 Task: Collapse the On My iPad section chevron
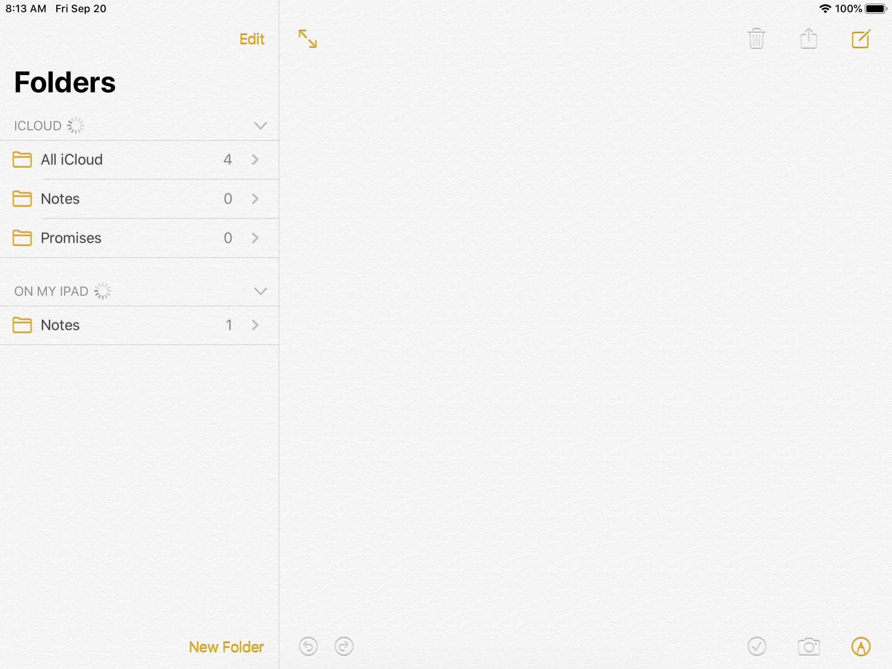[260, 291]
